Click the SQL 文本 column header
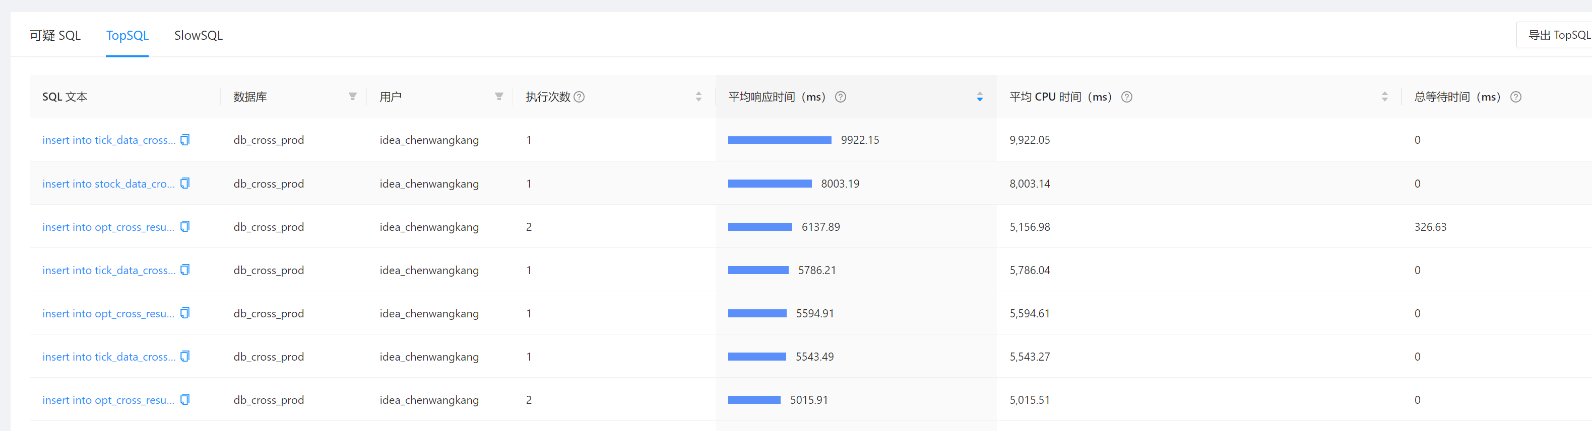The image size is (1592, 431). 65,97
